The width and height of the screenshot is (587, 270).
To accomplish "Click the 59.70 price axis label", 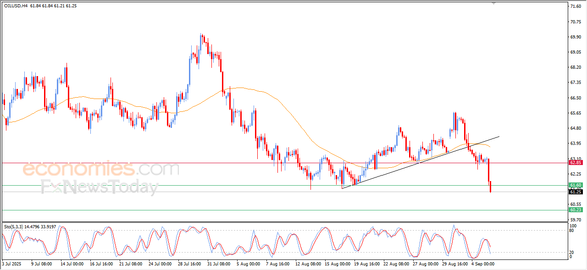I will tap(576, 220).
